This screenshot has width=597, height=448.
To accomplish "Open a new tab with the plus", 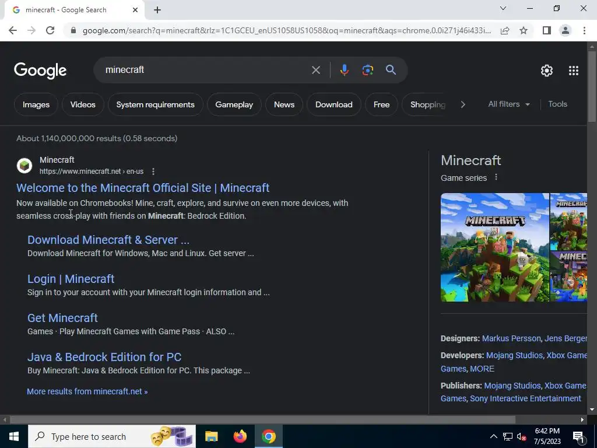I will click(157, 10).
